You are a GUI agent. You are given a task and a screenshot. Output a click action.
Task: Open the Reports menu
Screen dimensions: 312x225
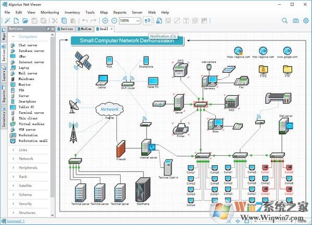[120, 12]
